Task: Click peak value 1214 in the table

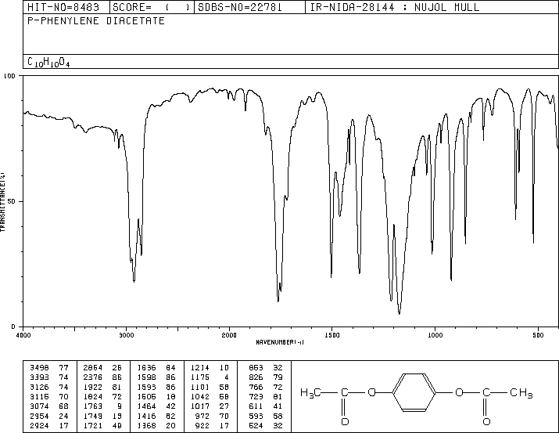Action: pyautogui.click(x=200, y=367)
